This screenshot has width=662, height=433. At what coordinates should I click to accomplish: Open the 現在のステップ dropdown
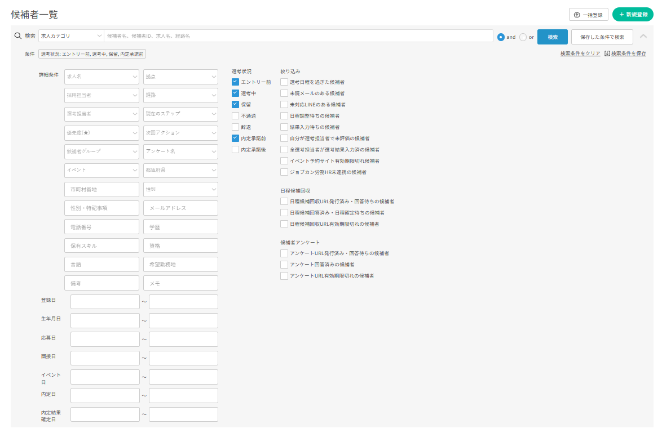coord(180,114)
